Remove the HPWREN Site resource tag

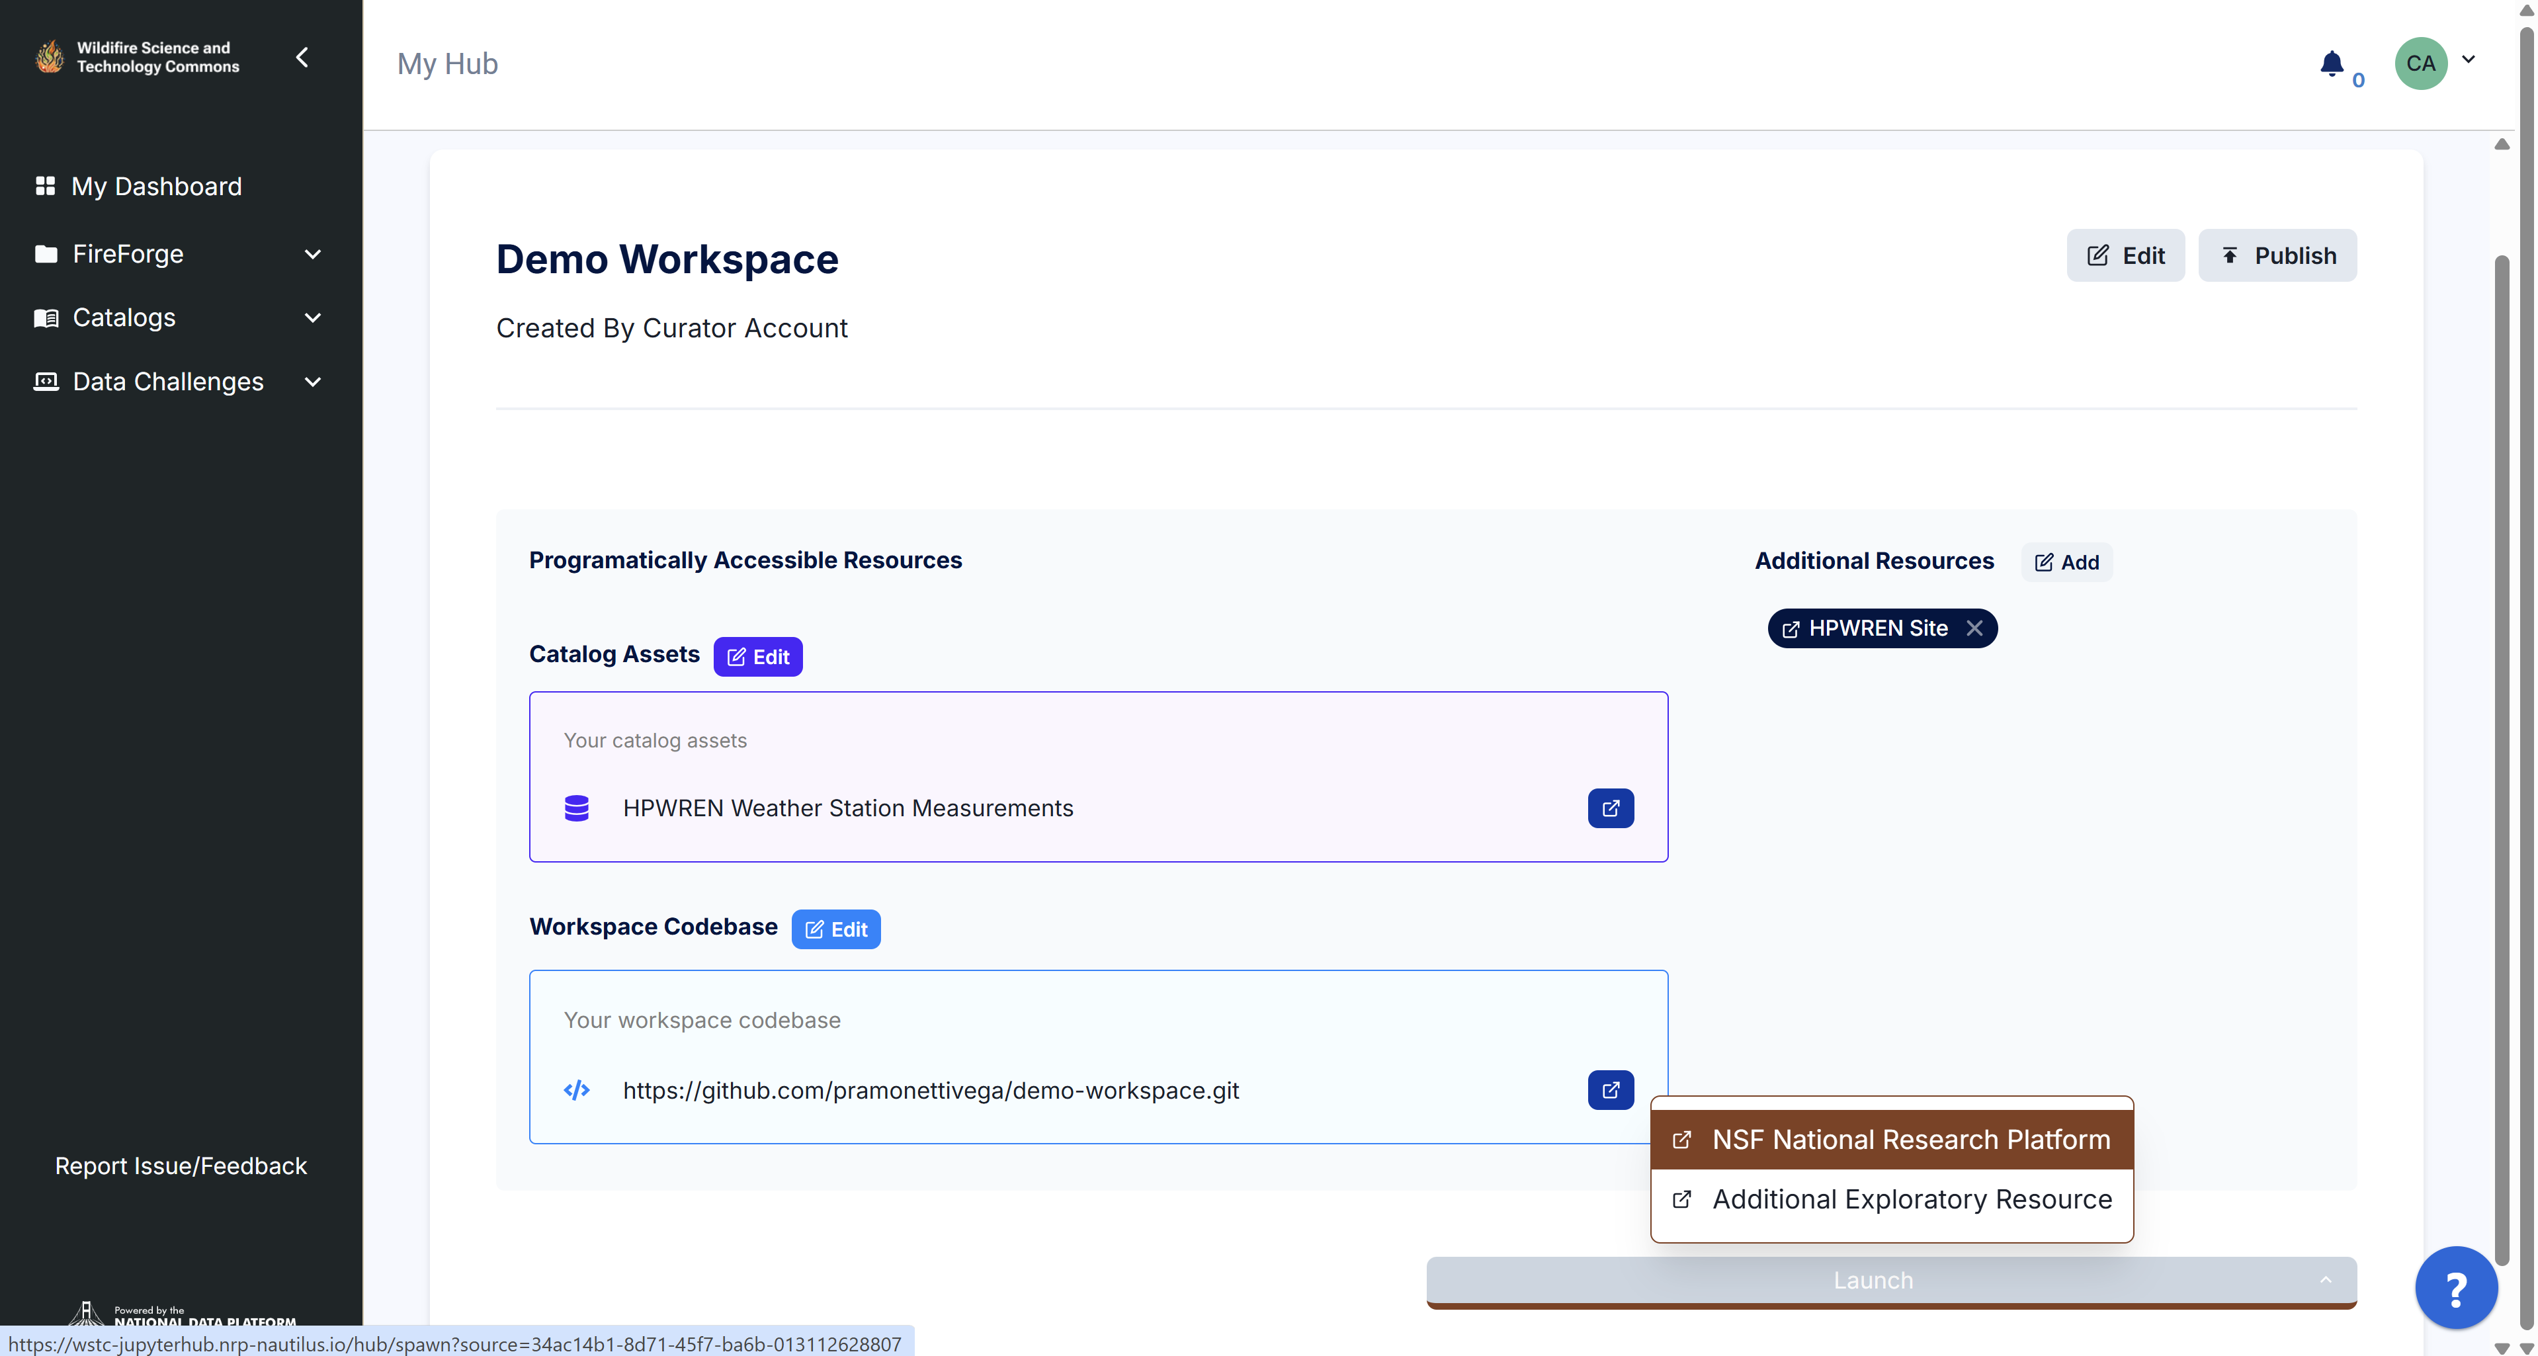click(x=1974, y=628)
